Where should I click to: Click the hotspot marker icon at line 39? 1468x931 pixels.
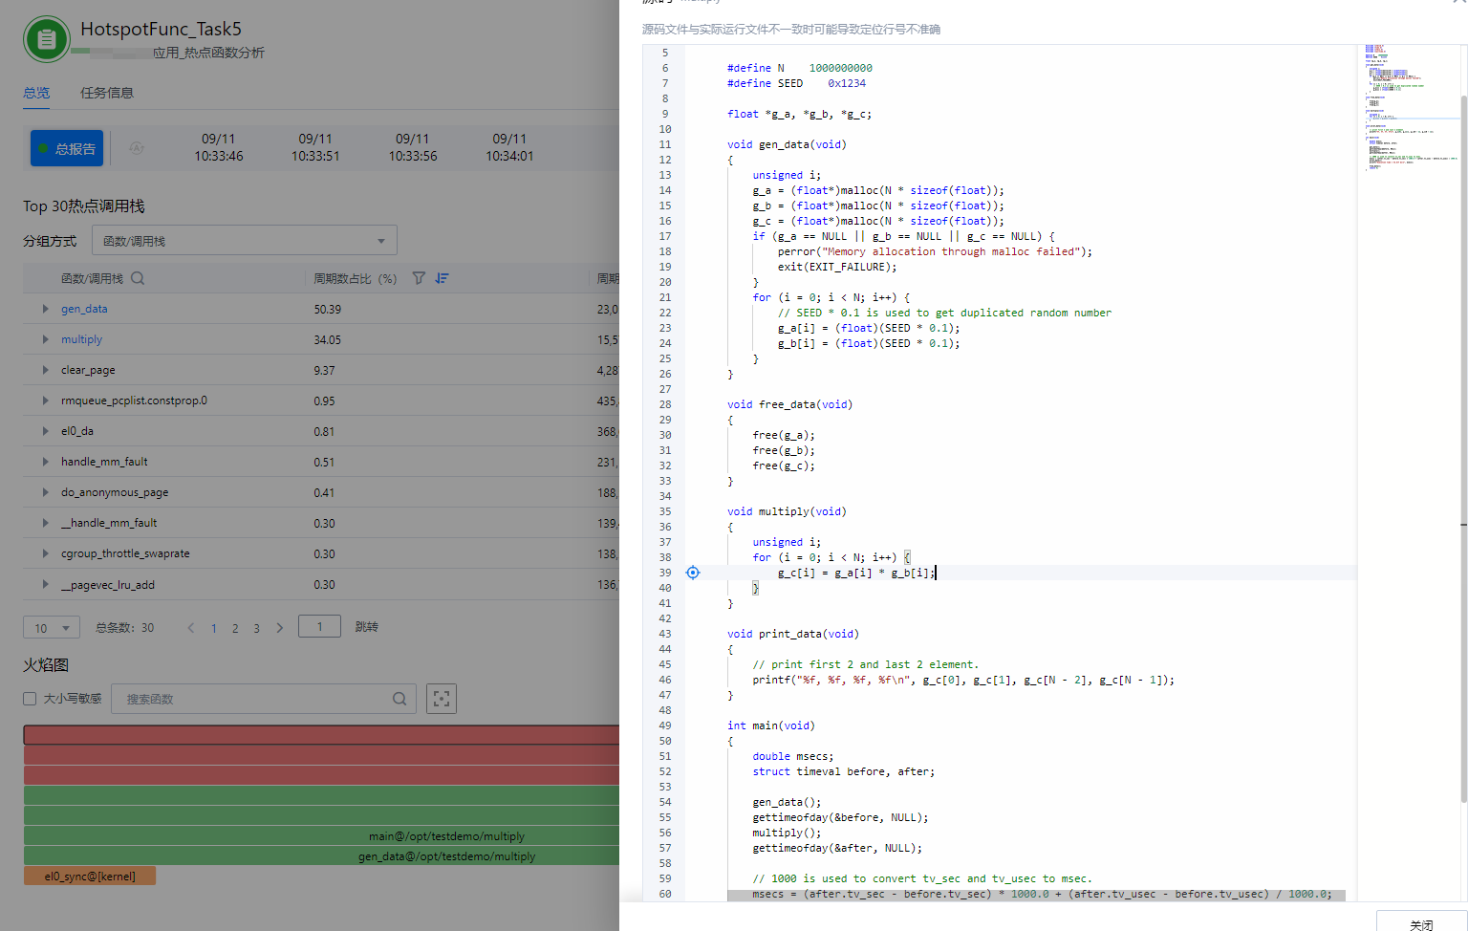[x=693, y=573]
